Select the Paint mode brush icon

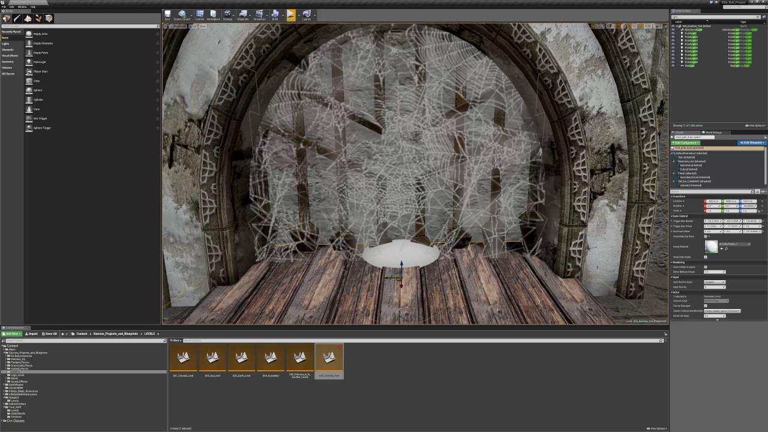(17, 19)
